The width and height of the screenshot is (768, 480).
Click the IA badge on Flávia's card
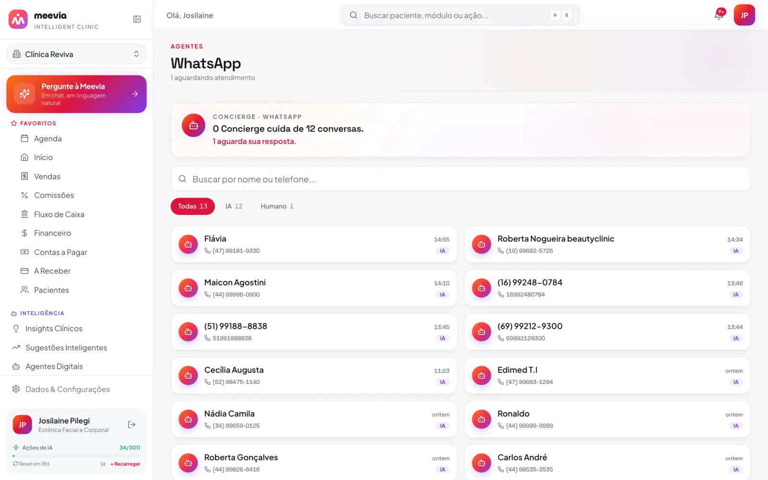coord(443,251)
